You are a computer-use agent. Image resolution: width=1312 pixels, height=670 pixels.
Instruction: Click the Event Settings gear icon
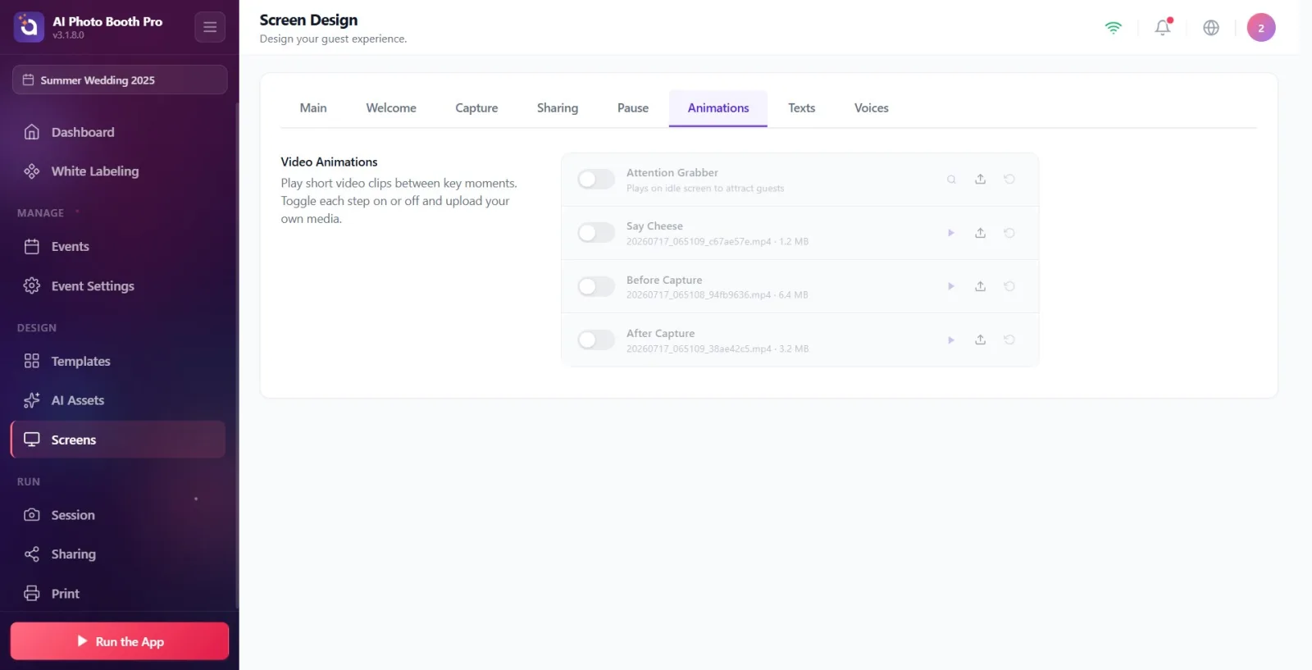[32, 285]
